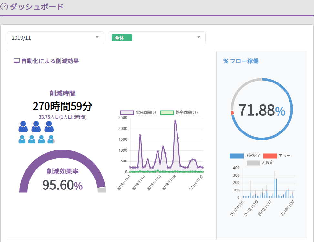Click the 1500 y-axis label

click(123, 140)
